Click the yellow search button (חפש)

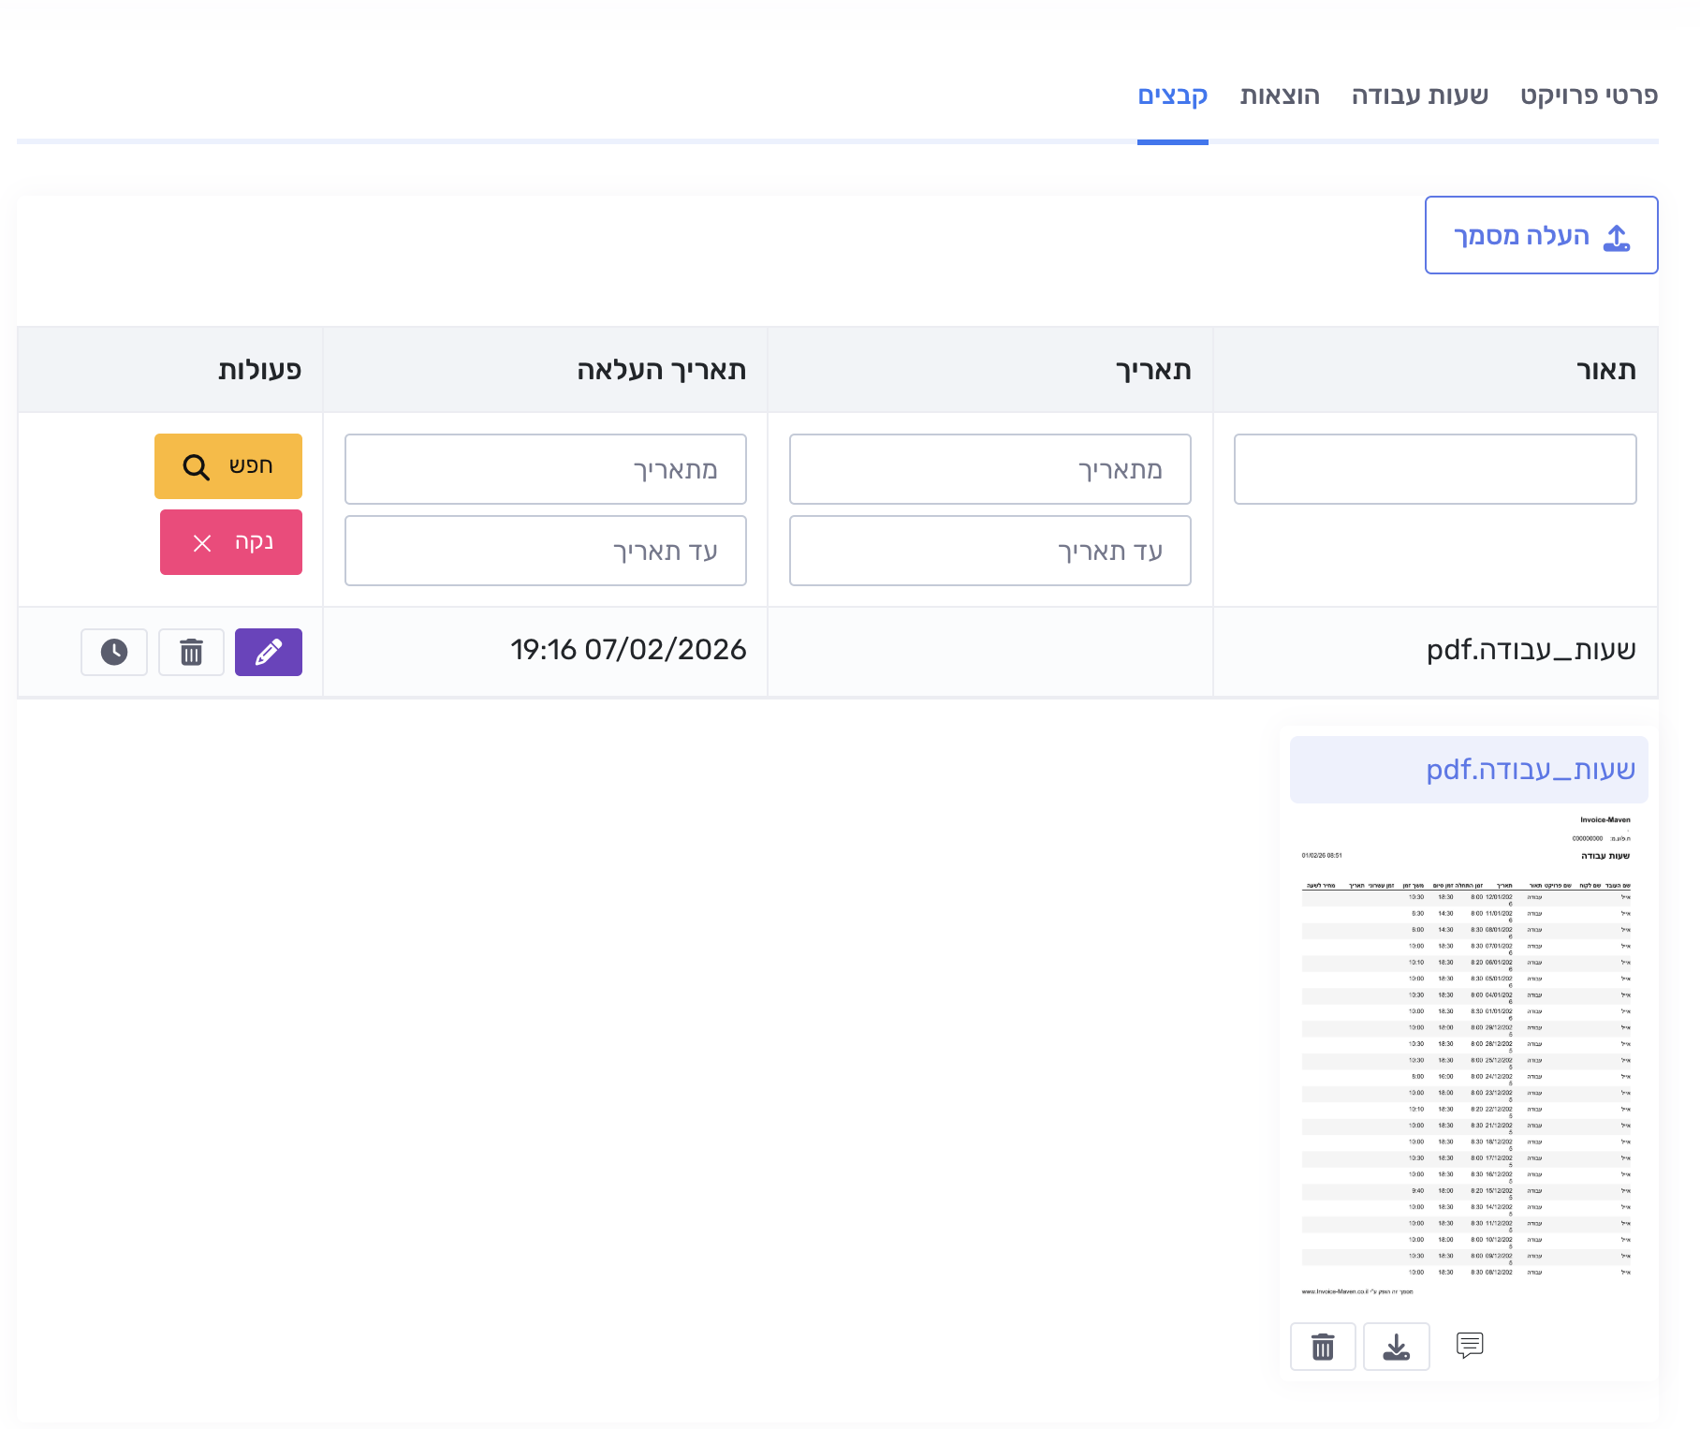tap(228, 466)
